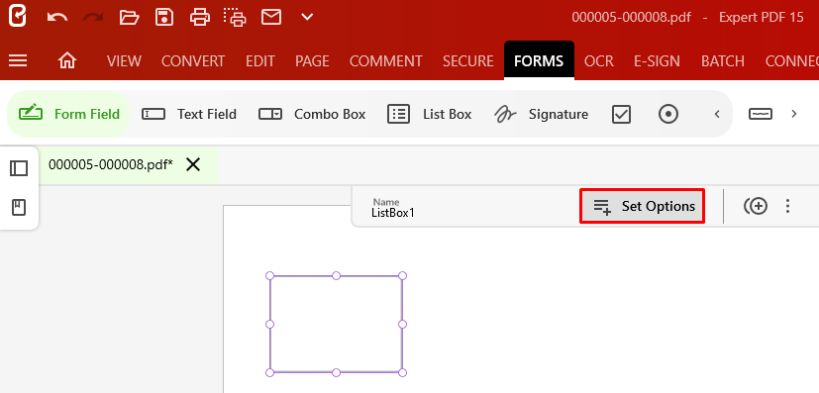819x393 pixels.
Task: Show next form tools with the right chevron
Action: (794, 114)
